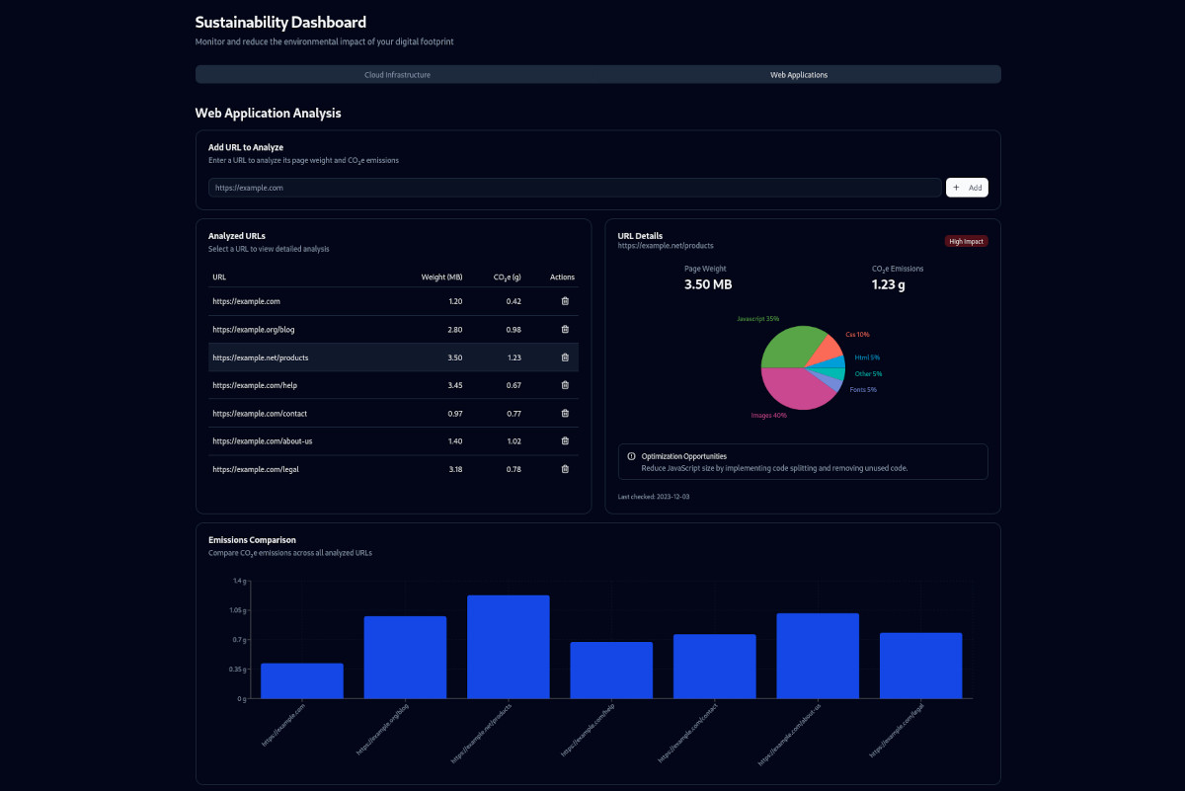Click the green Javascript pie slice
The image size is (1185, 791).
(785, 348)
